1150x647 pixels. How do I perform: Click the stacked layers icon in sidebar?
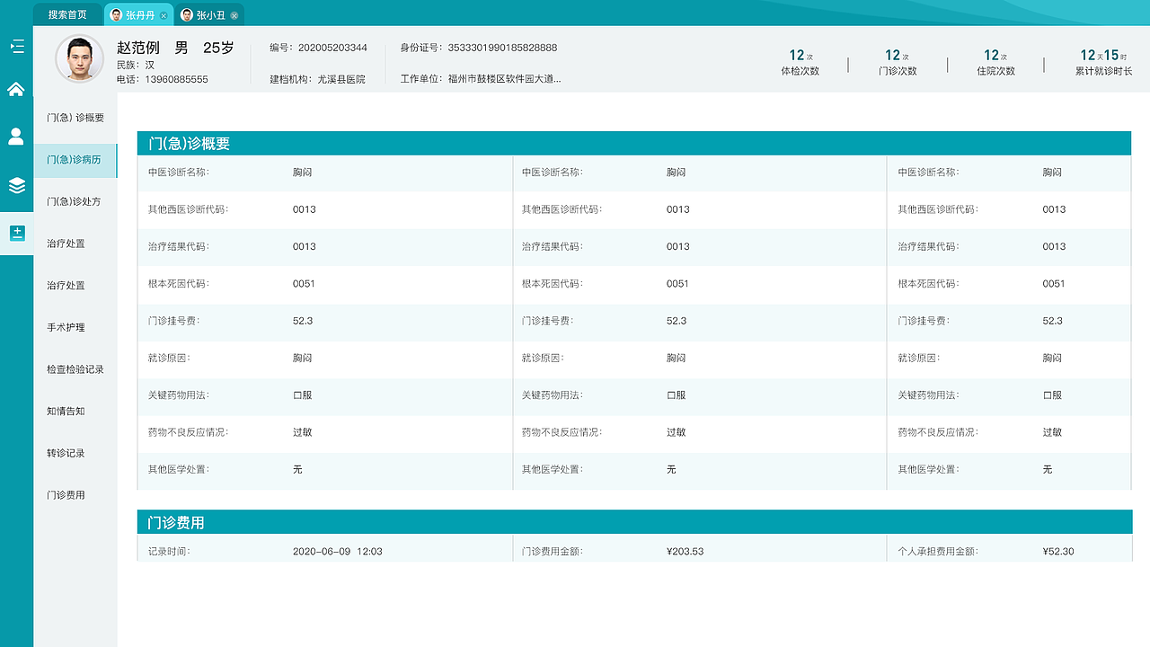click(16, 186)
